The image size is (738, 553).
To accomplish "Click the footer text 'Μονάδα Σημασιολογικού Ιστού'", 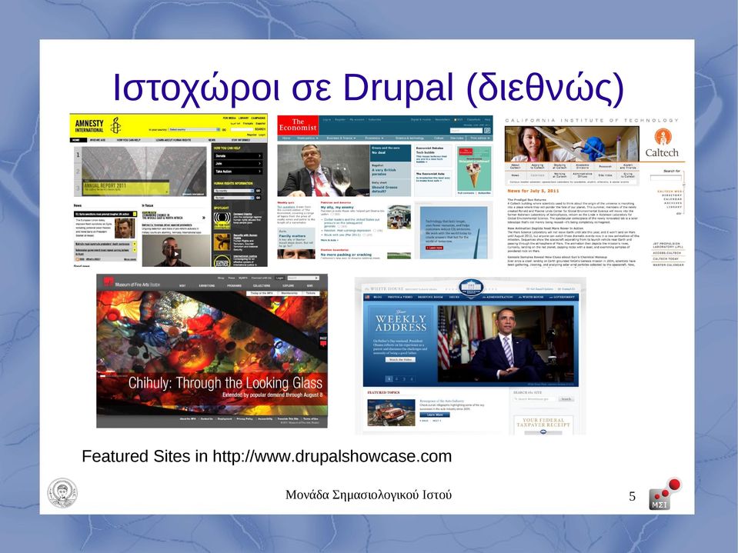I will [x=369, y=495].
